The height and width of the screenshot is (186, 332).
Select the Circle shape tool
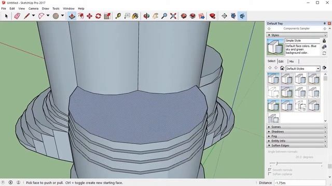click(x=56, y=16)
